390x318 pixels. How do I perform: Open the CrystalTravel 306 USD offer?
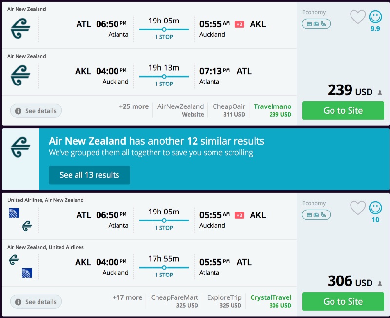coord(271,301)
